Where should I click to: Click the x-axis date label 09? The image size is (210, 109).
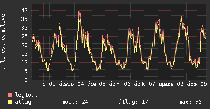click(204, 84)
